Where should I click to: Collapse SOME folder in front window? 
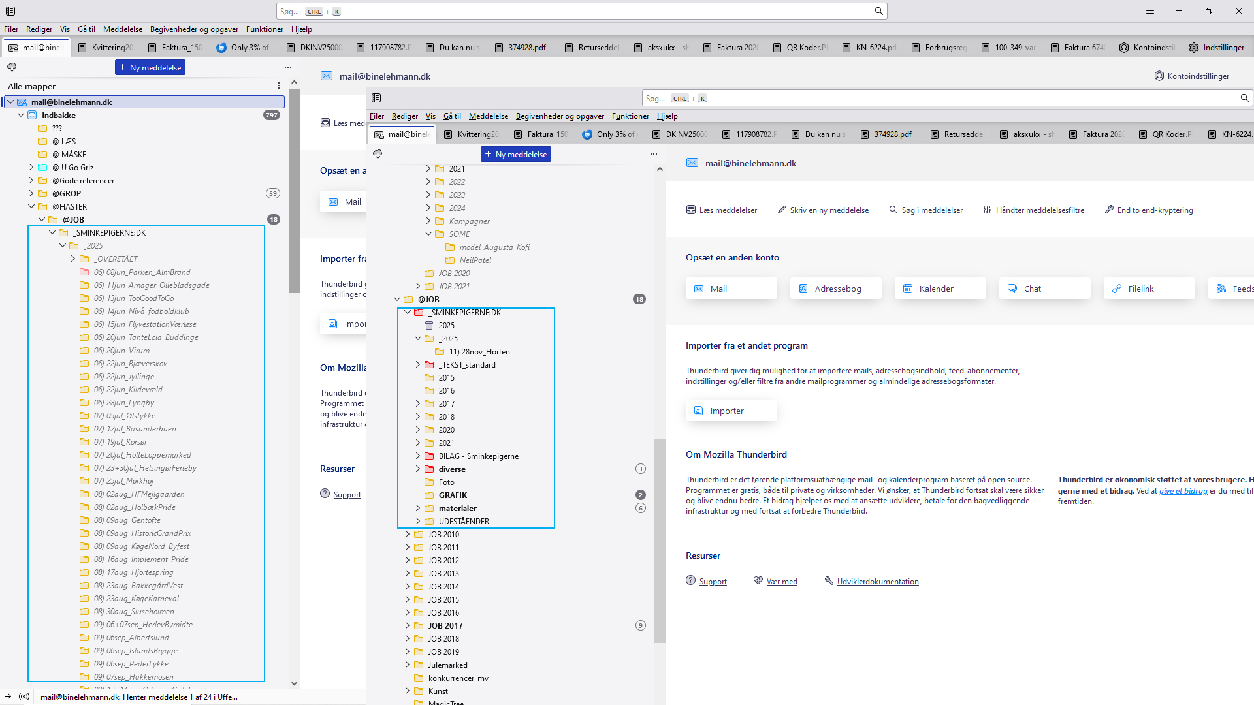point(428,234)
